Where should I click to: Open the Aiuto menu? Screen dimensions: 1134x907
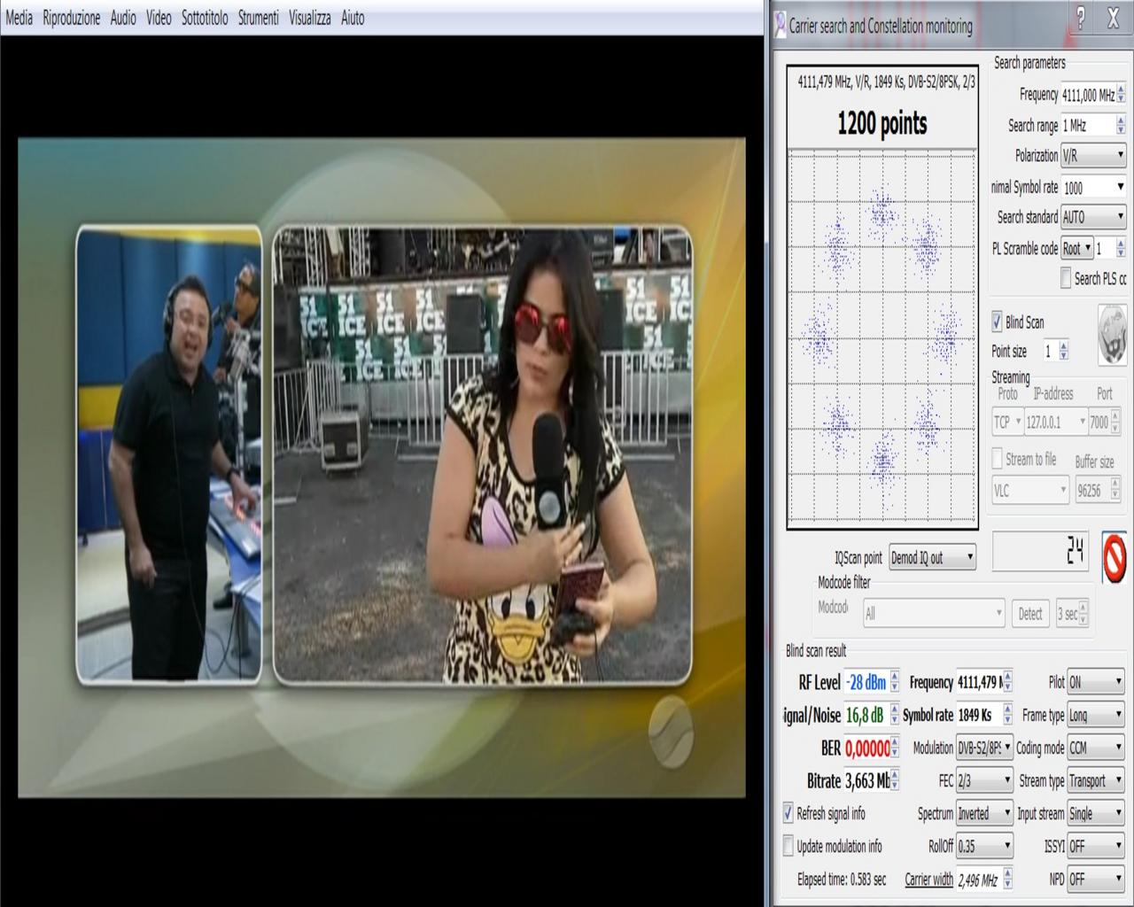(353, 18)
